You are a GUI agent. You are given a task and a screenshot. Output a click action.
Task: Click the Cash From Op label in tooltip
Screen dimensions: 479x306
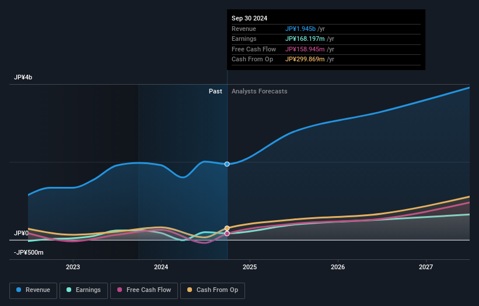252,60
